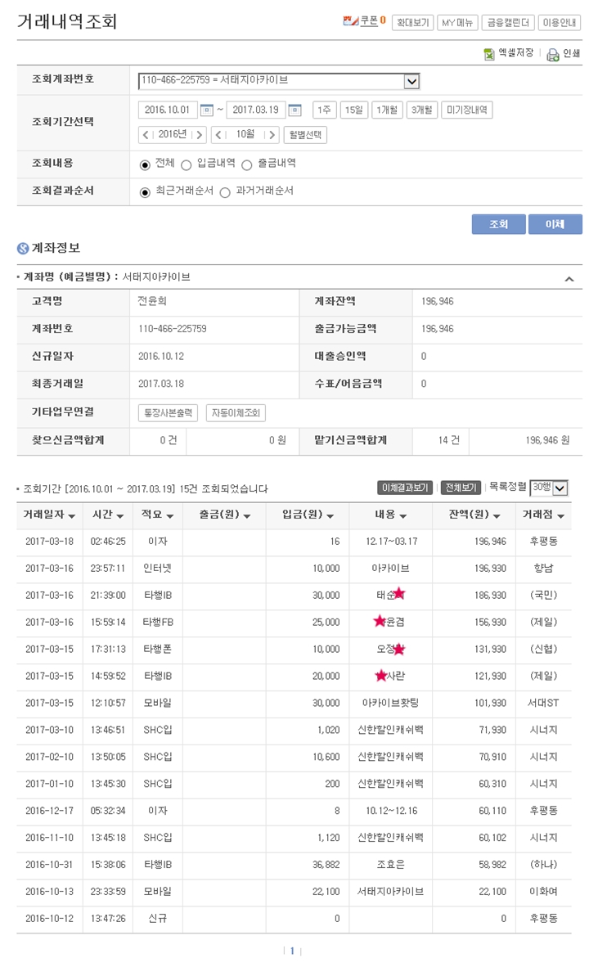The width and height of the screenshot is (589, 967).
Task: Click the 인쇄 link
Action: pyautogui.click(x=571, y=54)
